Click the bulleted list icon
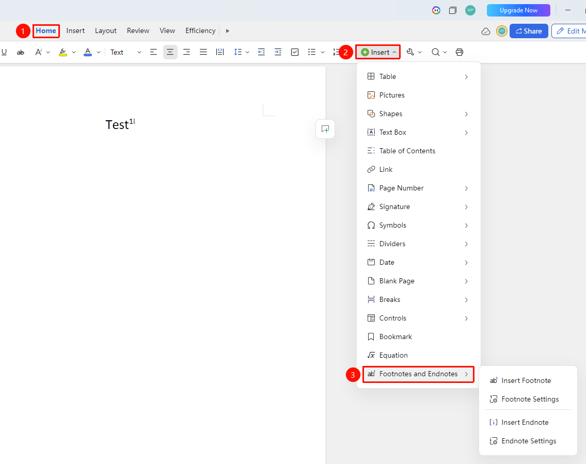 (312, 52)
